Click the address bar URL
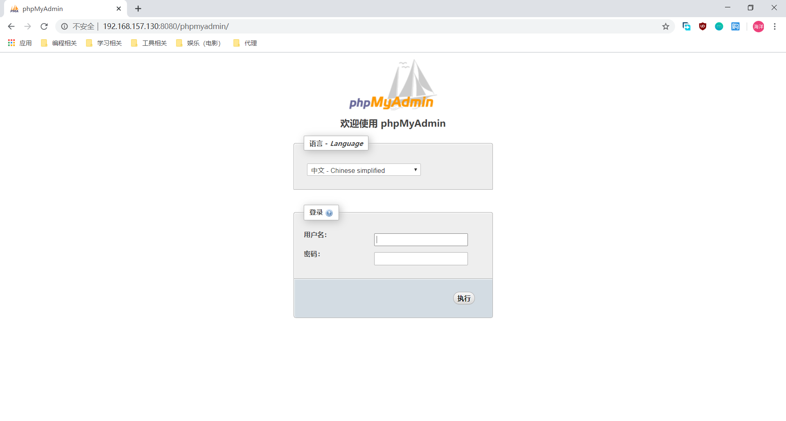This screenshot has height=421, width=786. tap(166, 27)
